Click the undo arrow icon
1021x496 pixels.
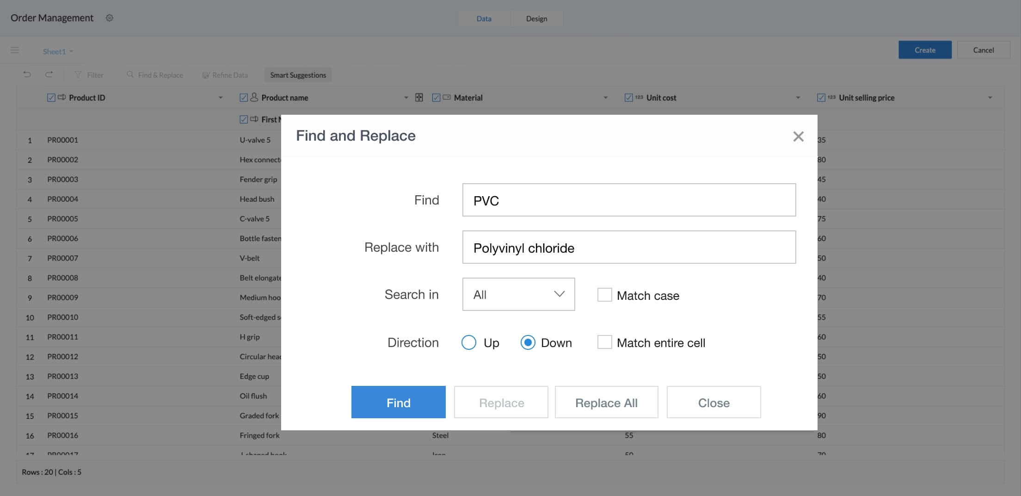[x=27, y=74]
